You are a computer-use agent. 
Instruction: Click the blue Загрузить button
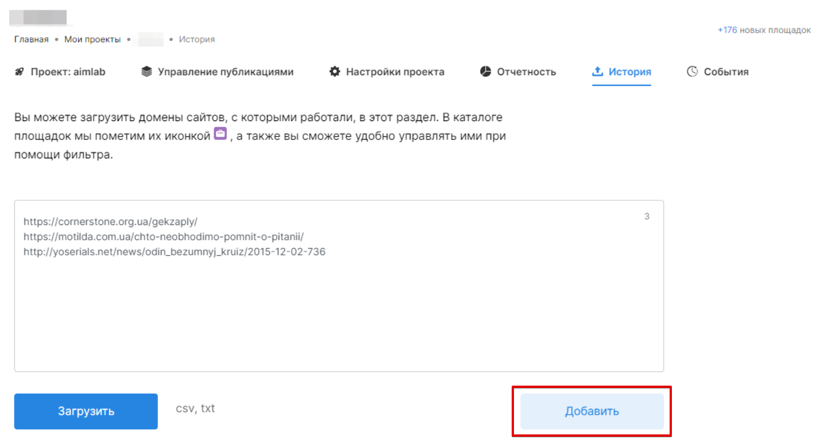point(86,411)
